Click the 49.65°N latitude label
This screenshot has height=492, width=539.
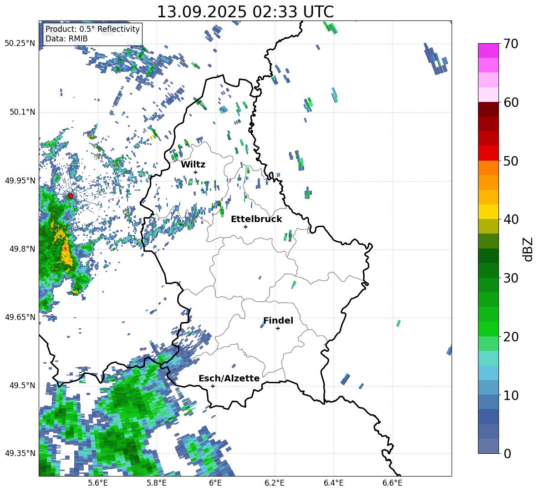pyautogui.click(x=20, y=317)
